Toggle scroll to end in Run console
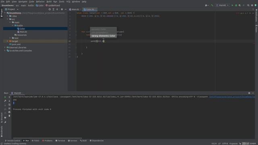The width and height of the screenshot is (258, 145). click(9, 108)
